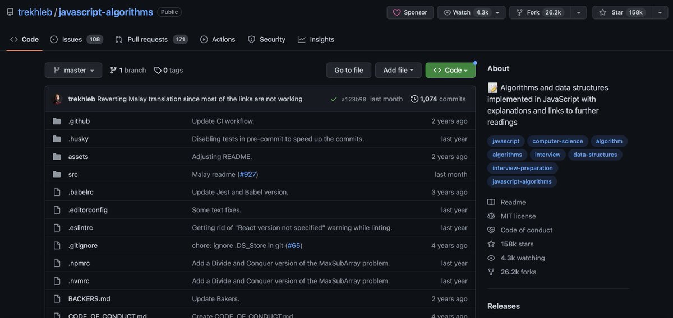Open the Add file dropdown
The width and height of the screenshot is (673, 318).
click(x=398, y=70)
